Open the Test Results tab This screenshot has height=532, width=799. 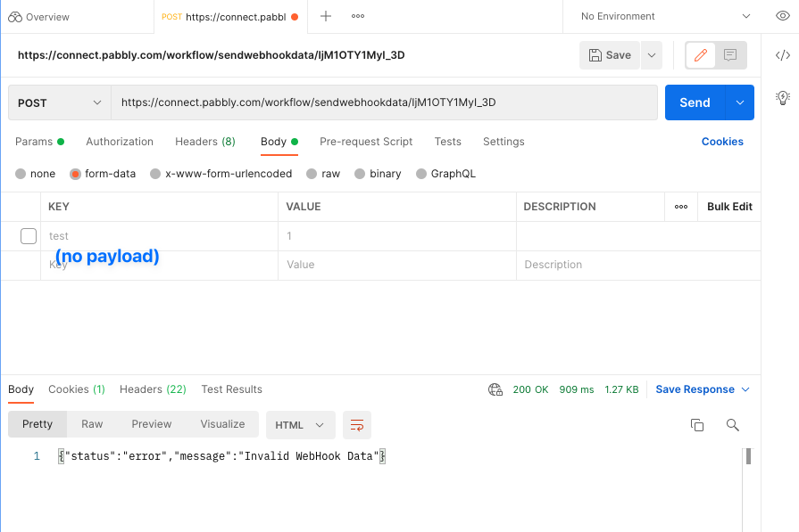[x=232, y=389]
